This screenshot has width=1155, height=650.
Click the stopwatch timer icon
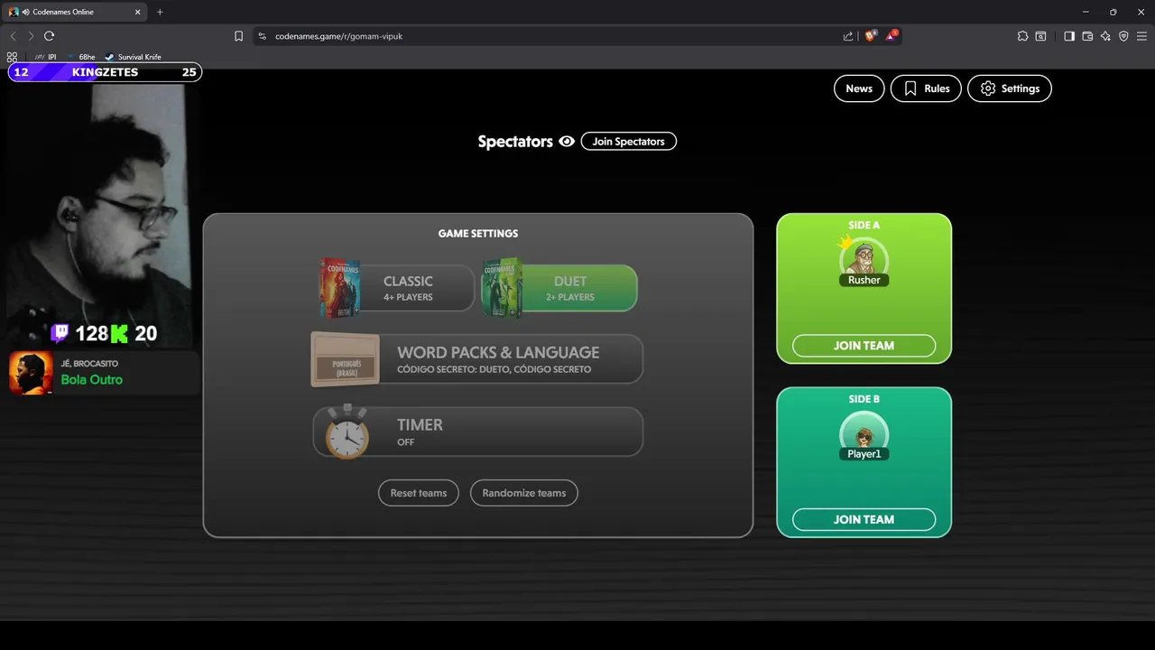[x=347, y=432]
